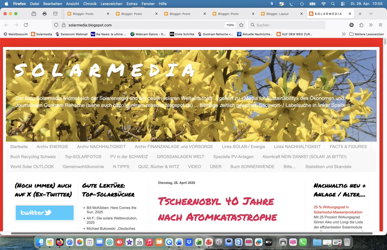Screen dimensions: 387x250
Task: Open the Lesezeichen menu
Action: tap(111, 4)
